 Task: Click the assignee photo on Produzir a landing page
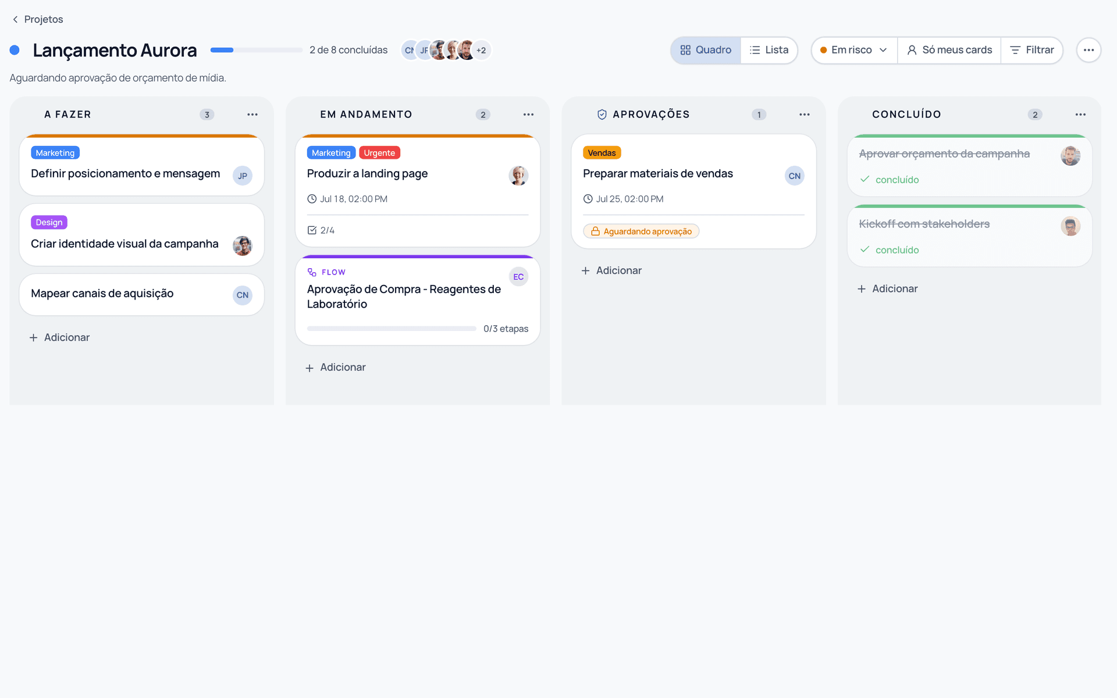[x=518, y=176]
